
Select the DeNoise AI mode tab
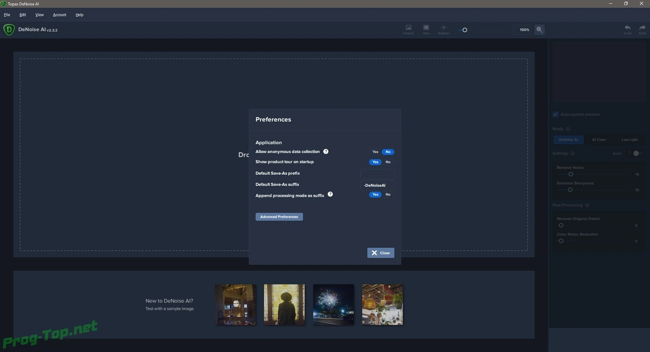569,140
